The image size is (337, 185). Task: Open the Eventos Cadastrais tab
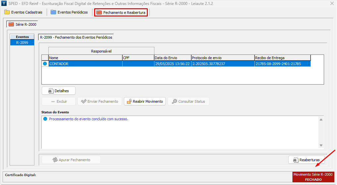pos(23,12)
